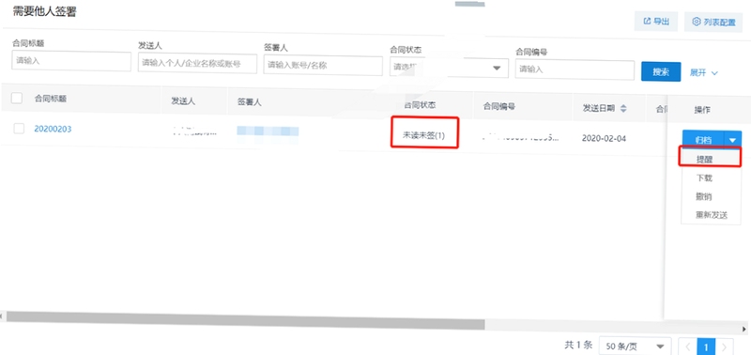The height and width of the screenshot is (355, 751).
Task: Click into the 发送人 filter input field
Action: tap(197, 63)
